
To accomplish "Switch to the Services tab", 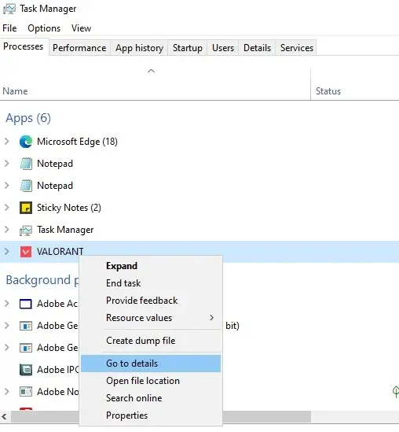I will (x=297, y=48).
